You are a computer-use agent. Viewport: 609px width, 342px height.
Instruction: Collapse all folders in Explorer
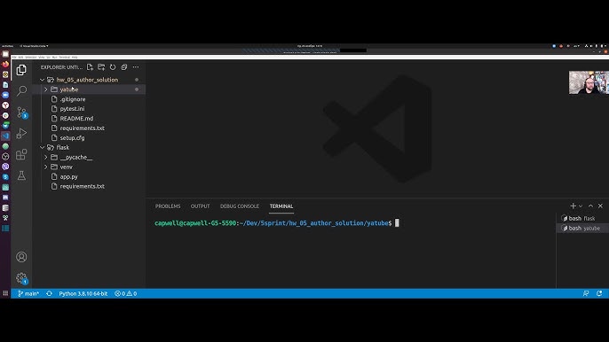[124, 67]
